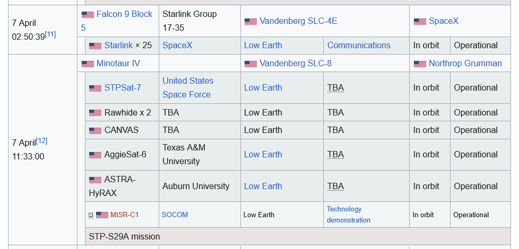Click the red MISR-C1 link
519x249 pixels.
click(124, 215)
